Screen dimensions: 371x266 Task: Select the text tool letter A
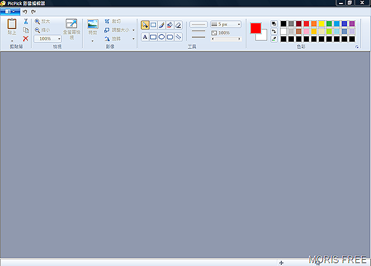145,37
